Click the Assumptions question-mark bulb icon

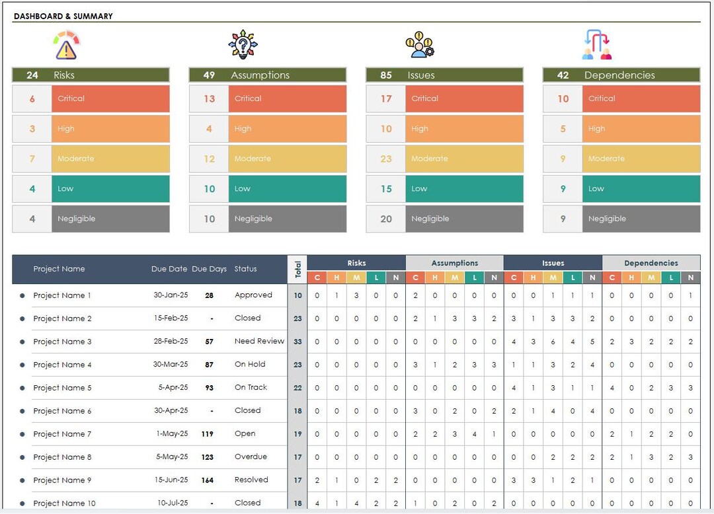[245, 44]
